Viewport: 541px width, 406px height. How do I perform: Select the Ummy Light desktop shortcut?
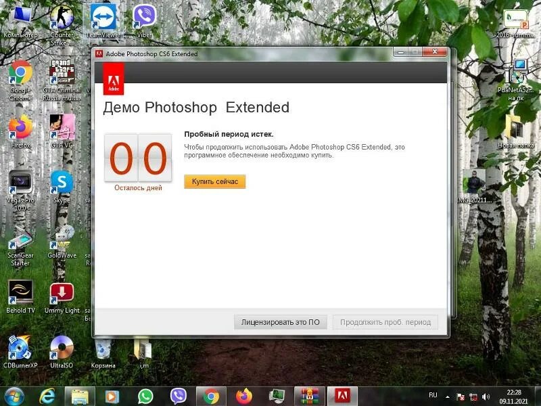pos(62,297)
